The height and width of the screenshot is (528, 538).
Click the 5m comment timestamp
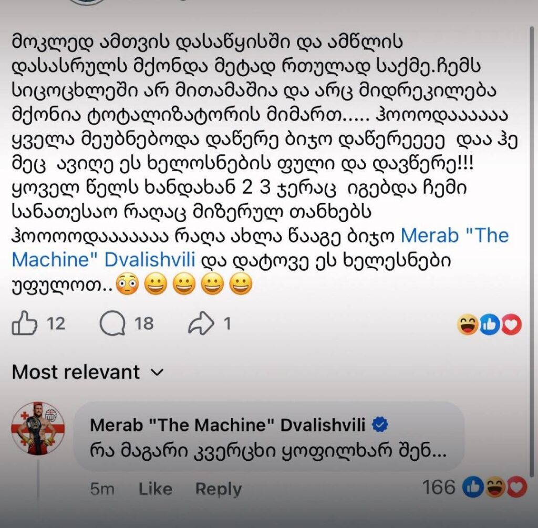click(x=102, y=489)
